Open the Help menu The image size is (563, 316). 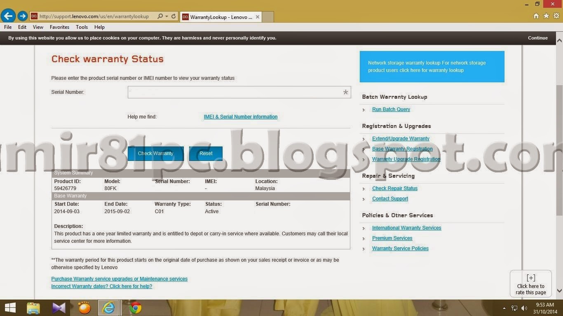pos(99,27)
